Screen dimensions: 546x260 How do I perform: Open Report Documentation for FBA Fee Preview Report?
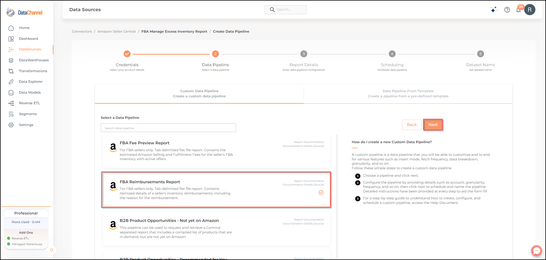pyautogui.click(x=309, y=142)
